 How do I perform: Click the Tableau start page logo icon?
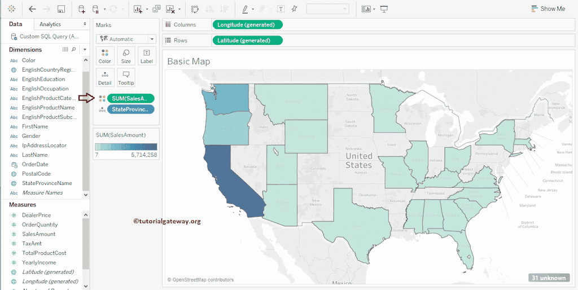click(12, 9)
